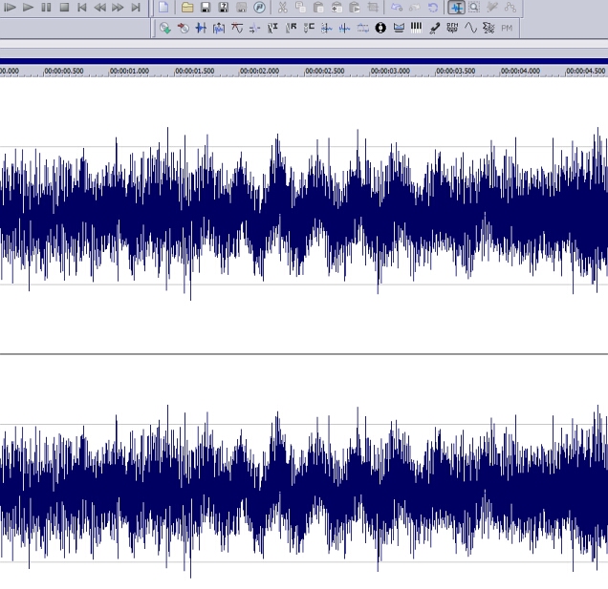This screenshot has height=589, width=608.
Task: Create a new file with New icon
Action: click(x=164, y=8)
